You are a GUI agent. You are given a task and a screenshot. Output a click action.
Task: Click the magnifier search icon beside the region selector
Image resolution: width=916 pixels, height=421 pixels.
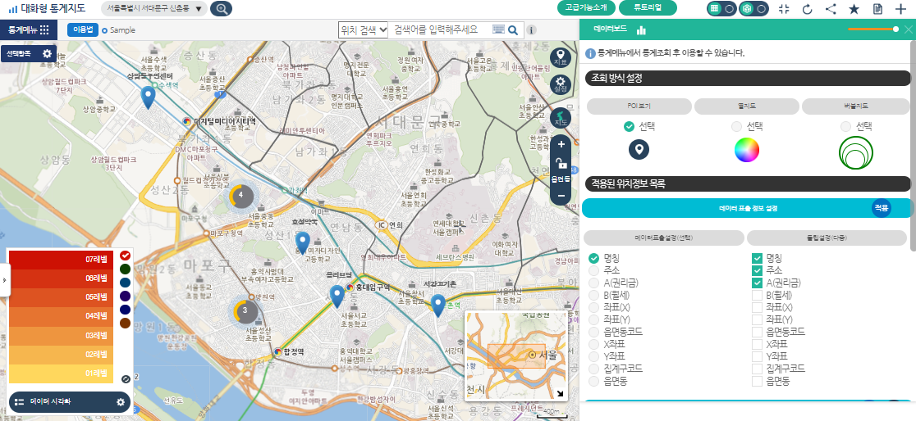[x=221, y=9]
